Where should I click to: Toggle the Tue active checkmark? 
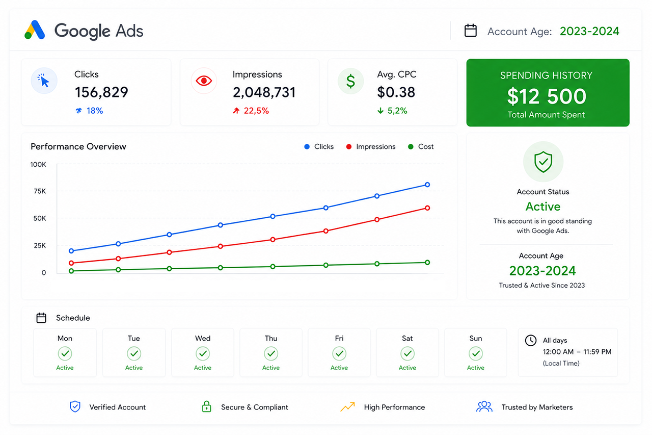[x=134, y=353]
